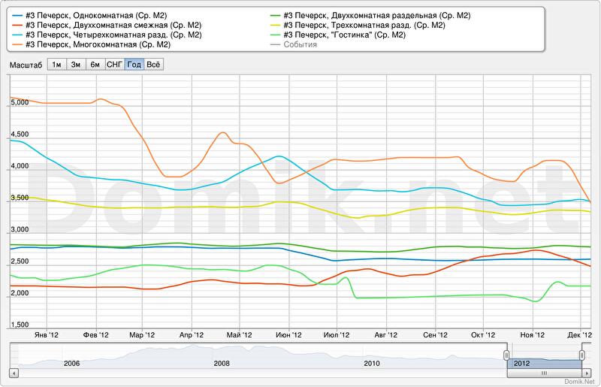Viewport: 601px width, 387px height.
Task: Show all data with Всё button
Action: (153, 65)
